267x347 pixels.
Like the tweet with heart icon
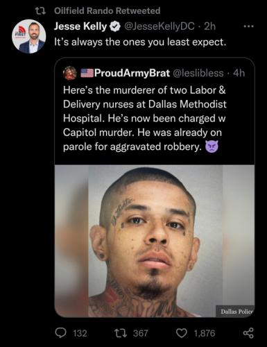click(182, 333)
